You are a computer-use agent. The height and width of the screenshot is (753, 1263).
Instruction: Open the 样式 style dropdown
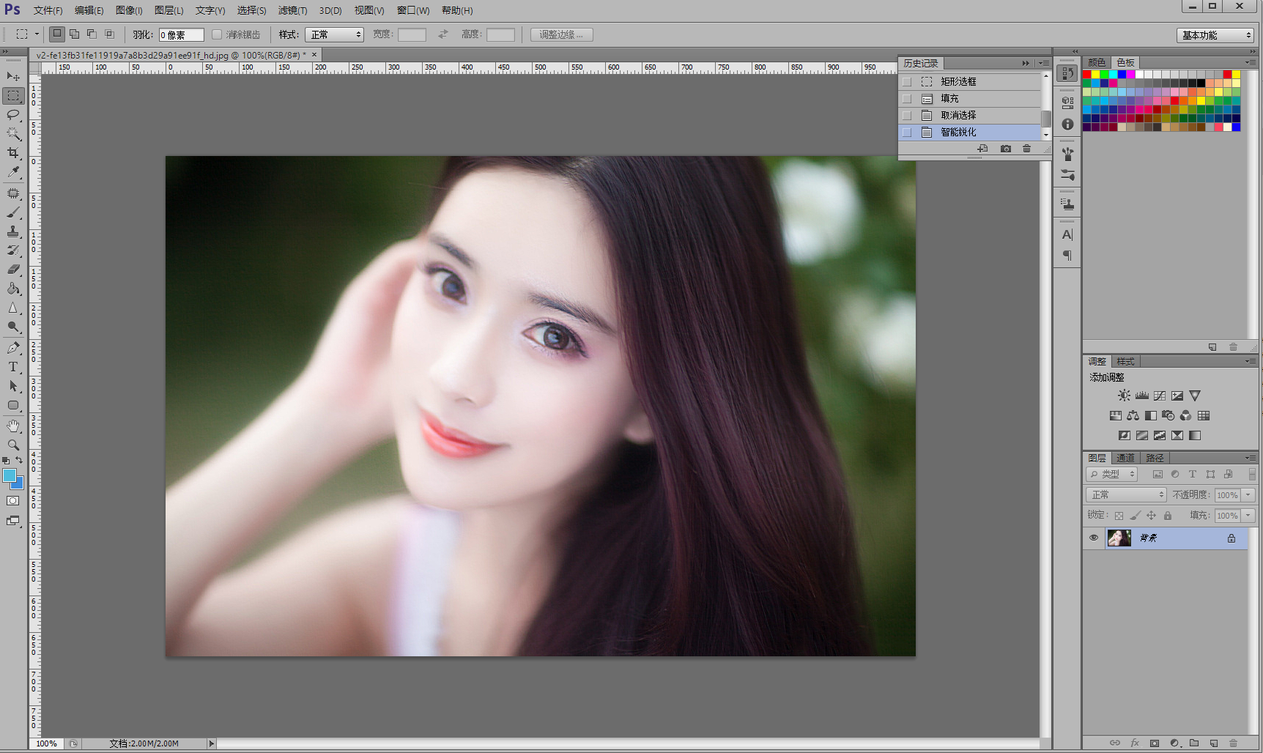[334, 34]
